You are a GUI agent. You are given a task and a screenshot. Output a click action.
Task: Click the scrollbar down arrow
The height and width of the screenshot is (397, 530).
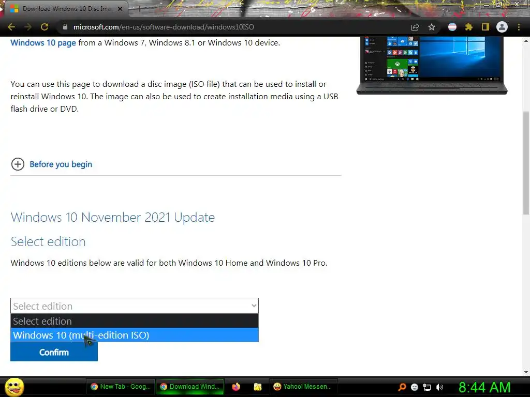[526, 372]
